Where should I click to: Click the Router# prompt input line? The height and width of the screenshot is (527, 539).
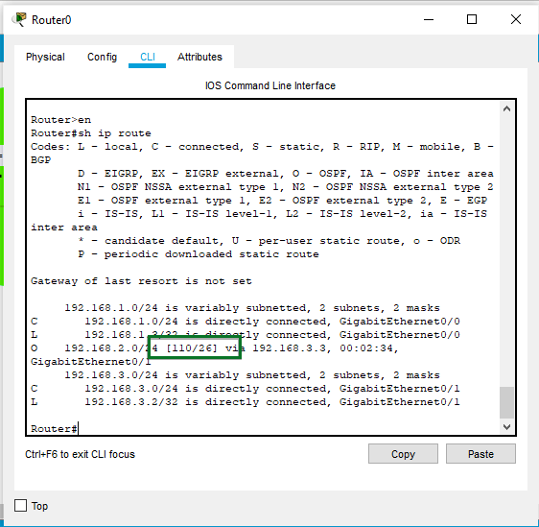[55, 429]
